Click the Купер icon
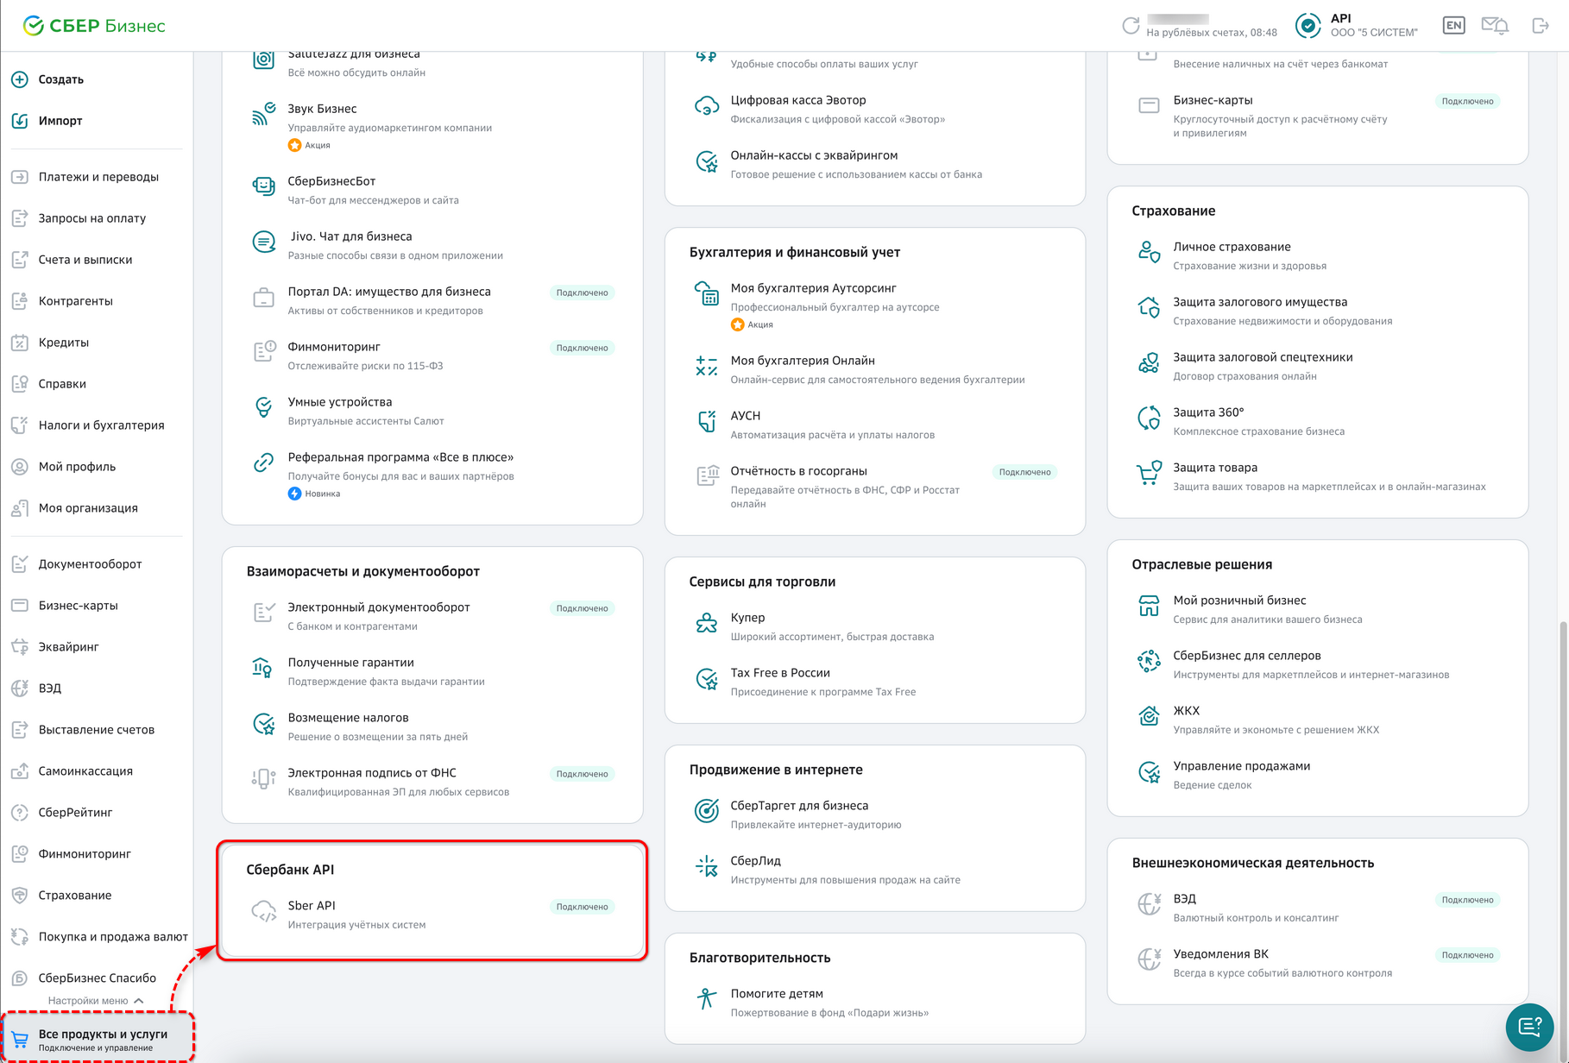This screenshot has height=1063, width=1569. (x=707, y=623)
